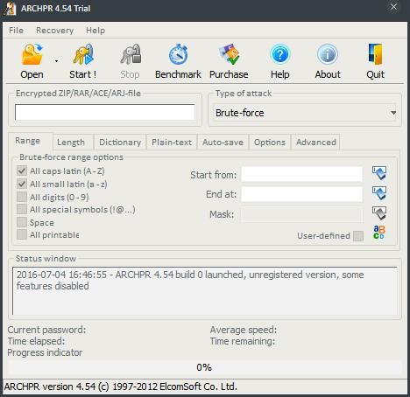Uncheck All caps latin (A - Z)
The width and height of the screenshot is (410, 397).
pos(22,171)
